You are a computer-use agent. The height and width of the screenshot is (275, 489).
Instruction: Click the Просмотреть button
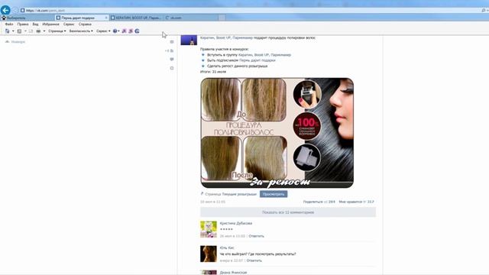coord(274,194)
